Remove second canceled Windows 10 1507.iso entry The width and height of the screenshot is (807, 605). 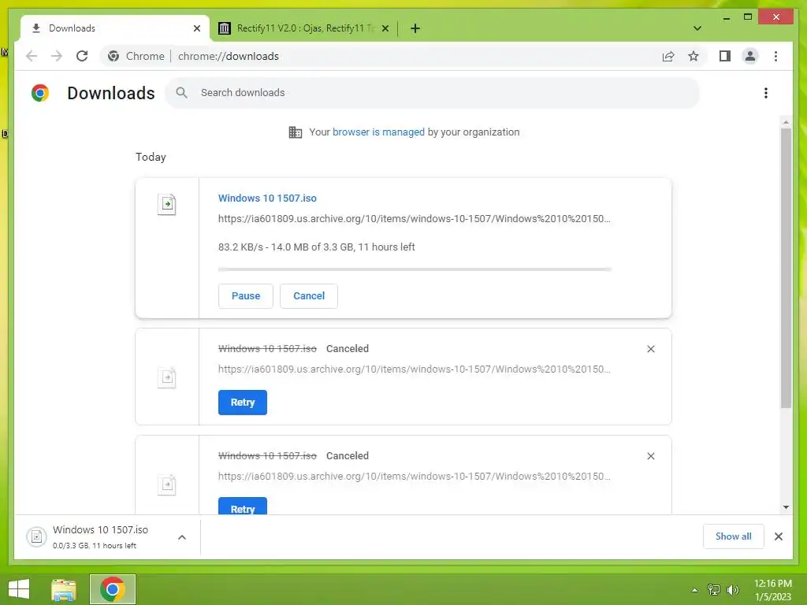click(x=650, y=456)
